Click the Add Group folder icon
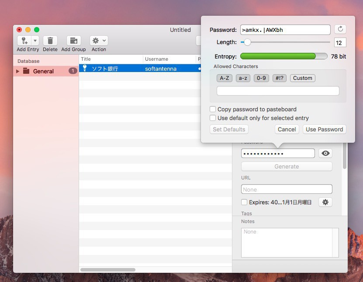The image size is (363, 282). coord(73,41)
